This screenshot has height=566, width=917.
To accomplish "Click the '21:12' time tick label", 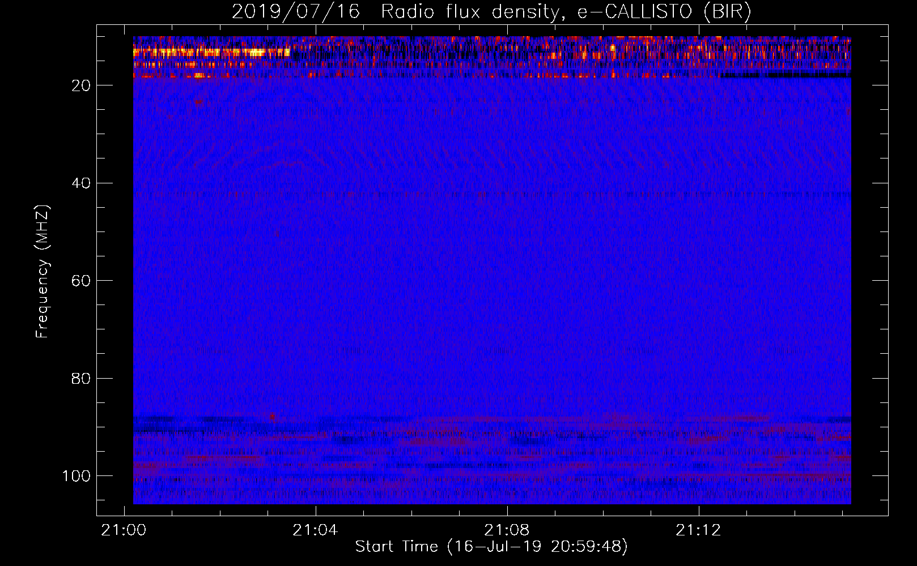I will click(698, 530).
